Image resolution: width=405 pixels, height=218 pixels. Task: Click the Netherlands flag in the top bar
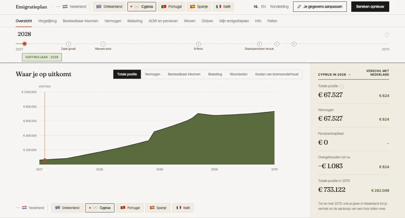(65, 7)
